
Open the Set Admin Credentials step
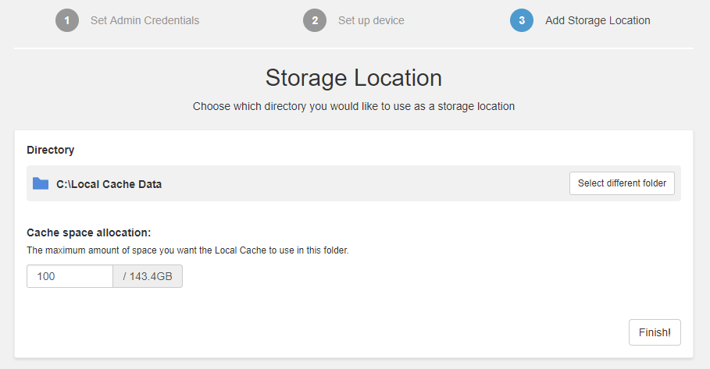pyautogui.click(x=145, y=20)
